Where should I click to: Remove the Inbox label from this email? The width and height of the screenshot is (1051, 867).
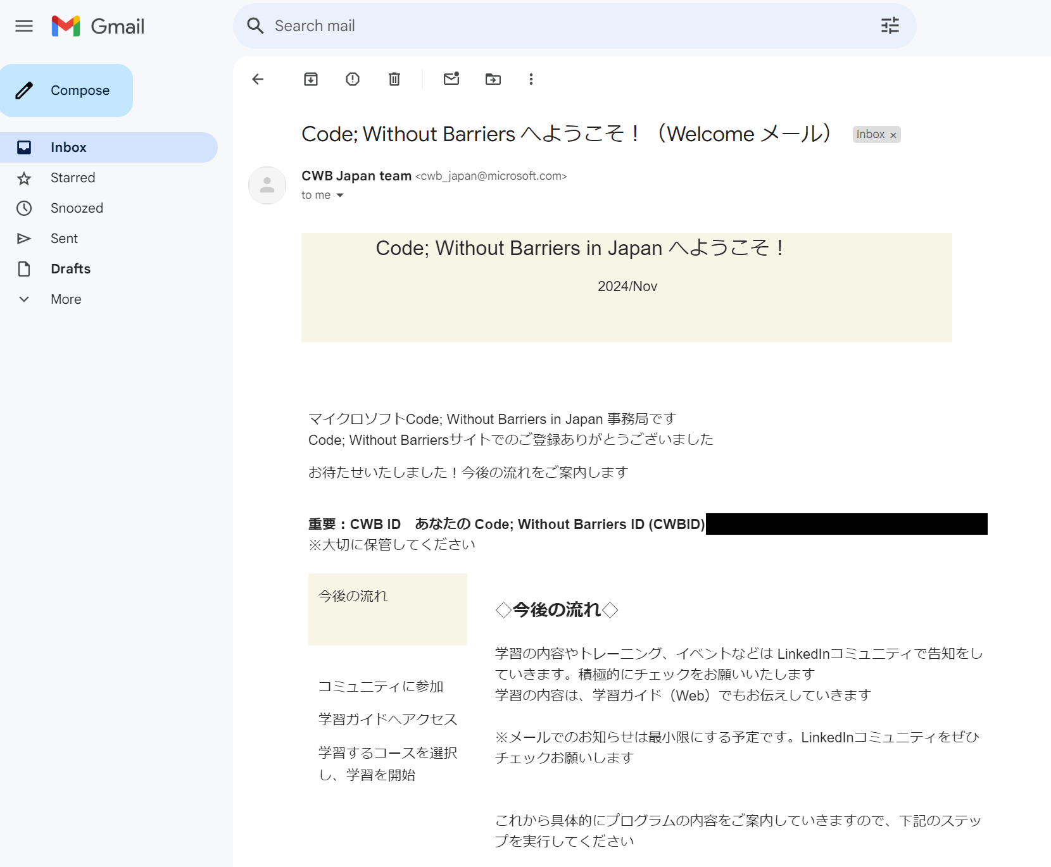tap(893, 134)
